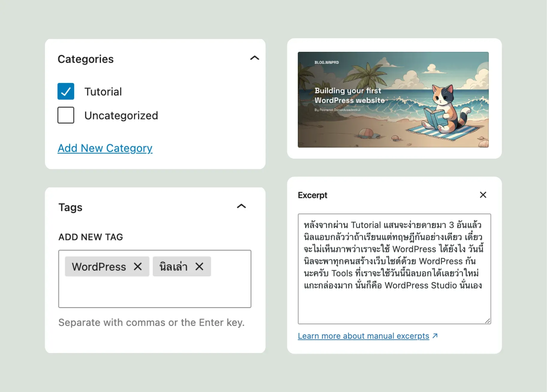Click the Add New Category link
The height and width of the screenshot is (392, 547).
click(105, 148)
